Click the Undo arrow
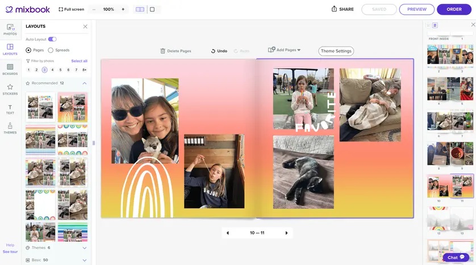Image resolution: width=476 pixels, height=265 pixels. [x=213, y=51]
